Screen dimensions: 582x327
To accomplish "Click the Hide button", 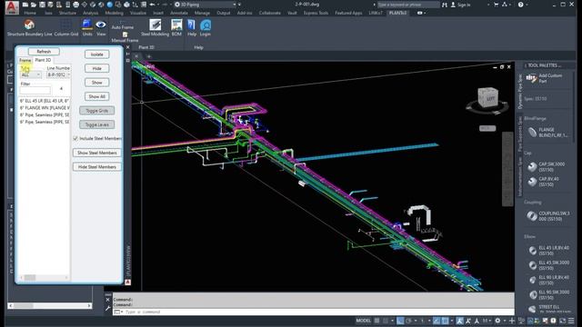I will (x=97, y=68).
